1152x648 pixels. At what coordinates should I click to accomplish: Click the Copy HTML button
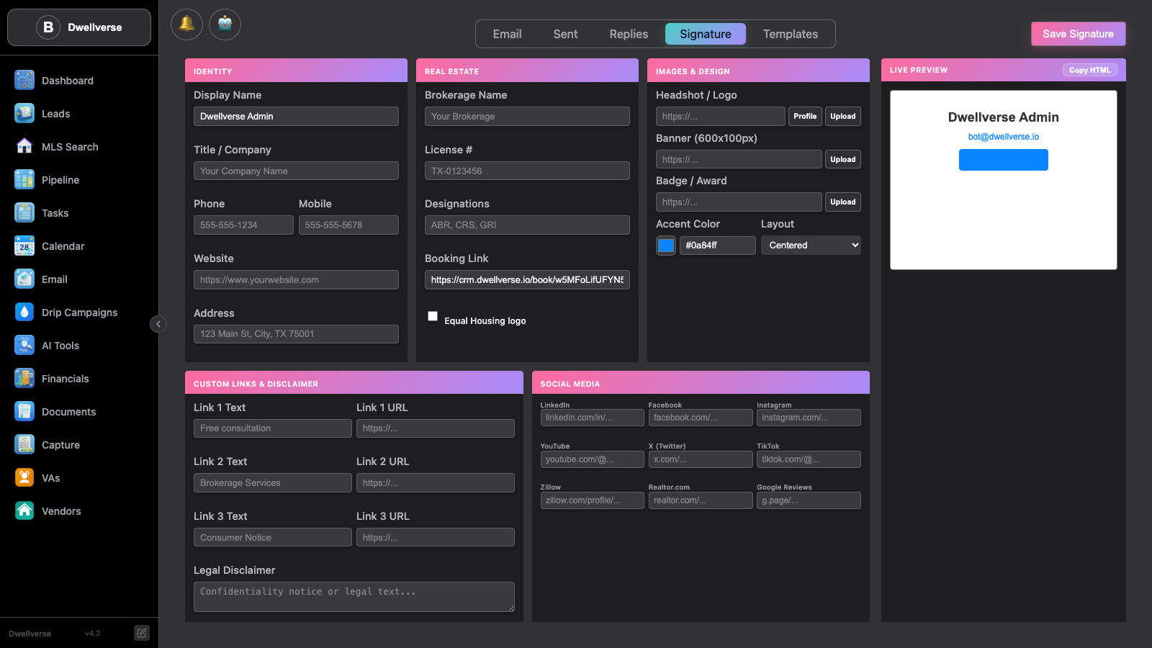(1089, 70)
